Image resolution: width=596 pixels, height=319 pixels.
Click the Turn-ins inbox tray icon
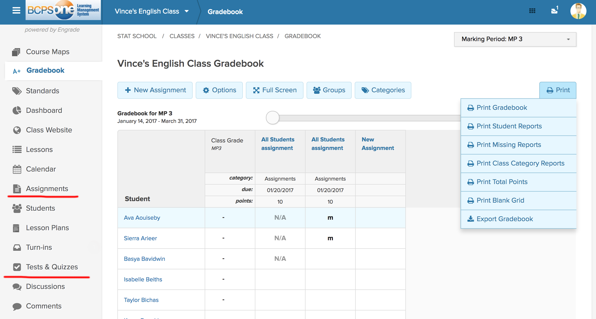pos(17,248)
